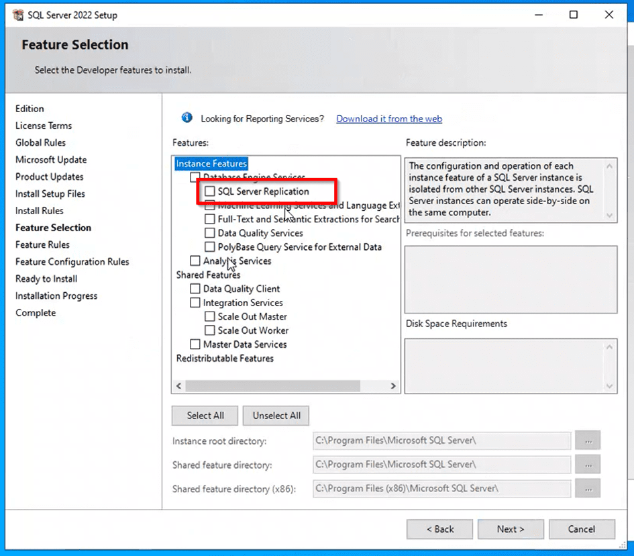Click the Select All button
This screenshot has width=634, height=556.
pos(205,416)
